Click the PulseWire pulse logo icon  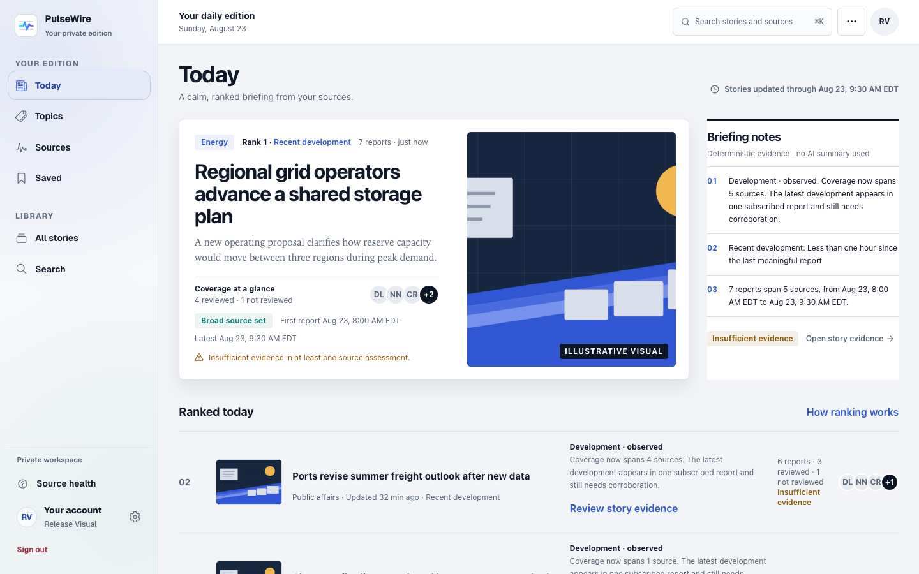(26, 26)
